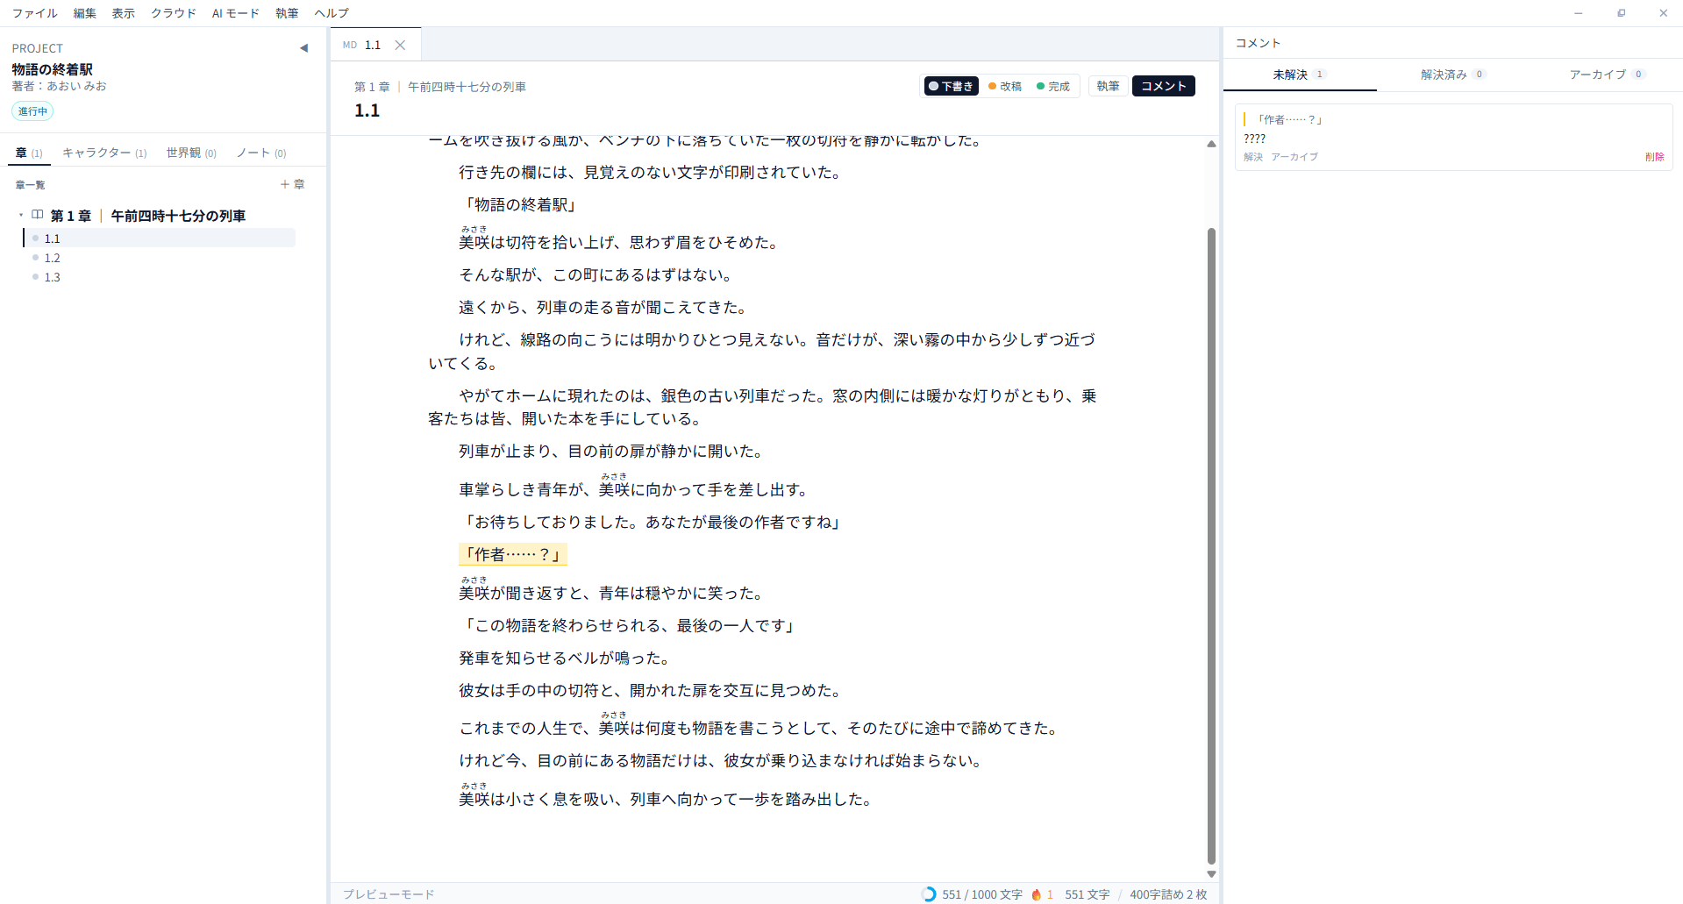
Task: Show アーカイブ comments tab
Action: click(x=1606, y=75)
